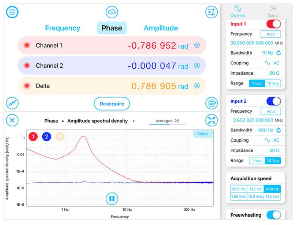The image size is (296, 225).
Task: Select the Channel 2 phase value -0.000 047
Action: pos(152,66)
